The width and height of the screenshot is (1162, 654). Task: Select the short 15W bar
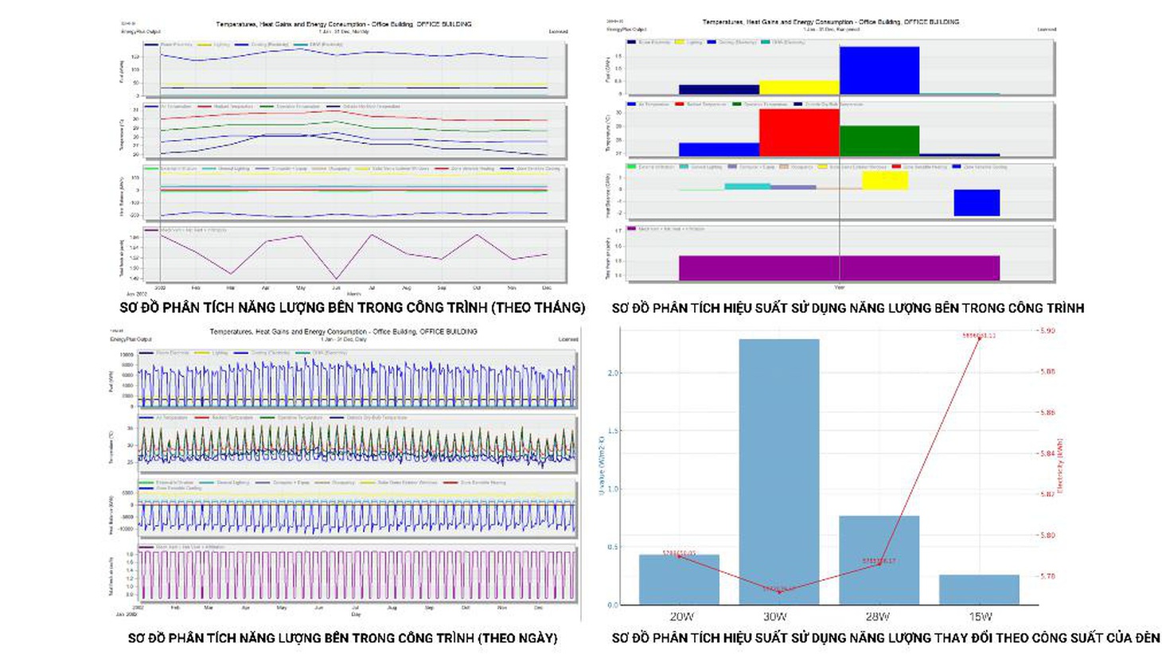click(x=979, y=590)
